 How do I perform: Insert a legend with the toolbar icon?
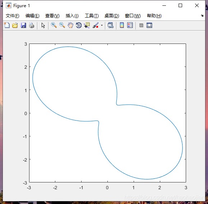130,25
